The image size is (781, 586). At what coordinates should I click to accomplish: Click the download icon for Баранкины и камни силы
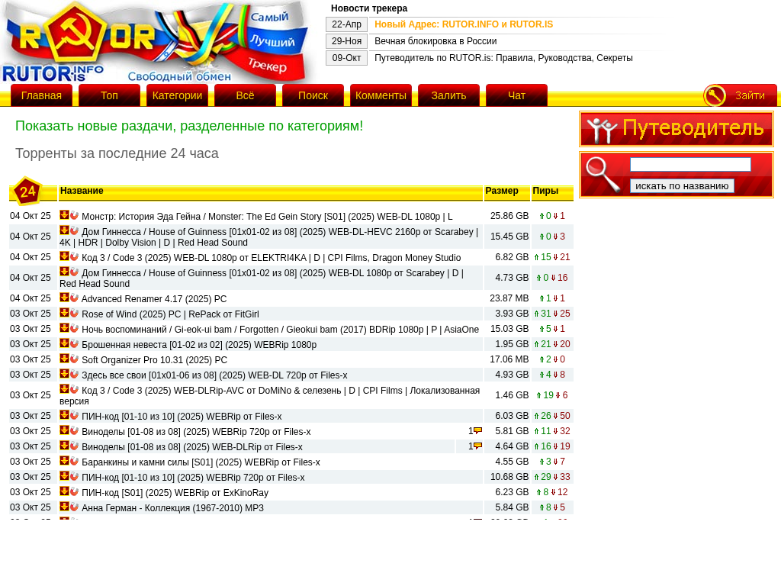64,461
